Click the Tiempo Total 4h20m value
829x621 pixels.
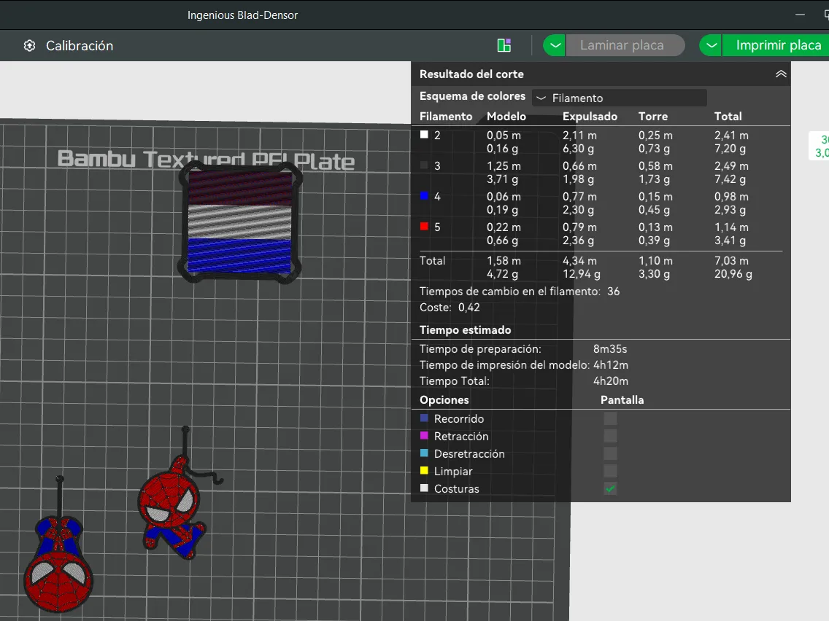click(611, 380)
